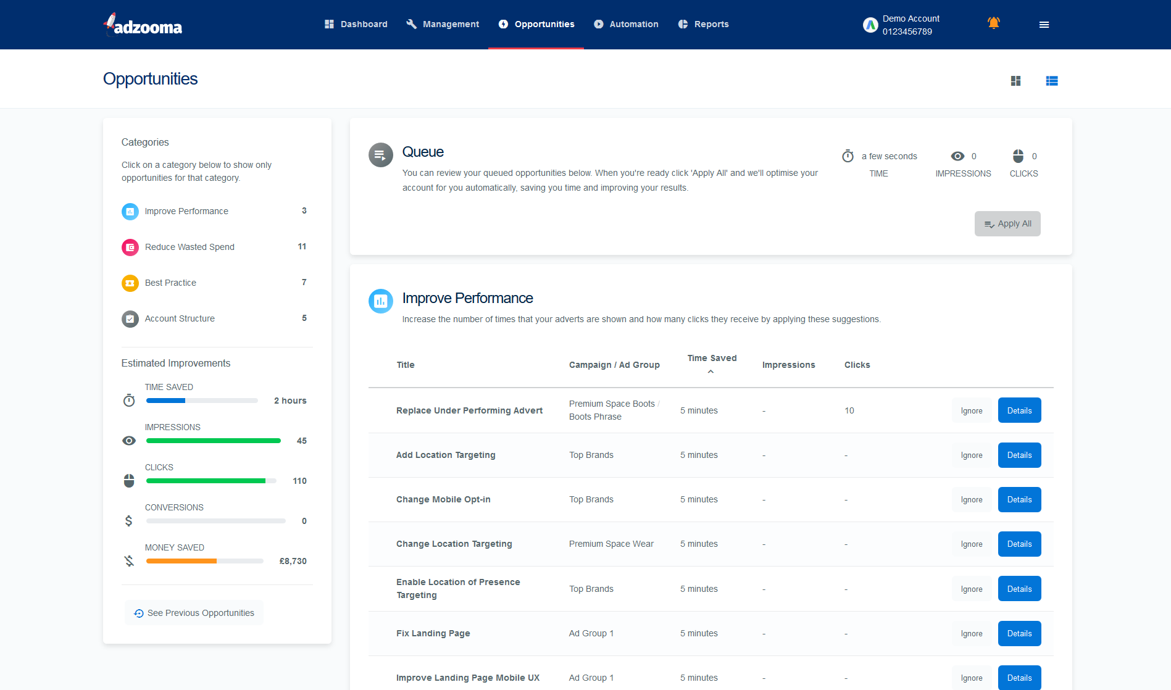1171x690 pixels.
Task: Ignore the Add Location Targeting opportunity
Action: [971, 455]
